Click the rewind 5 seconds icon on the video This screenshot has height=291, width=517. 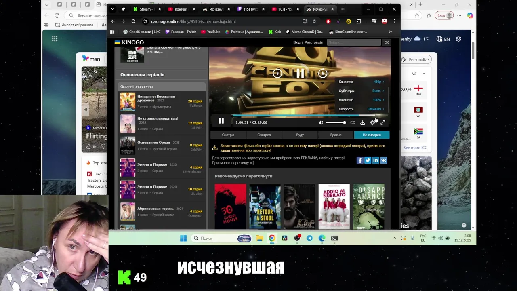pyautogui.click(x=277, y=73)
